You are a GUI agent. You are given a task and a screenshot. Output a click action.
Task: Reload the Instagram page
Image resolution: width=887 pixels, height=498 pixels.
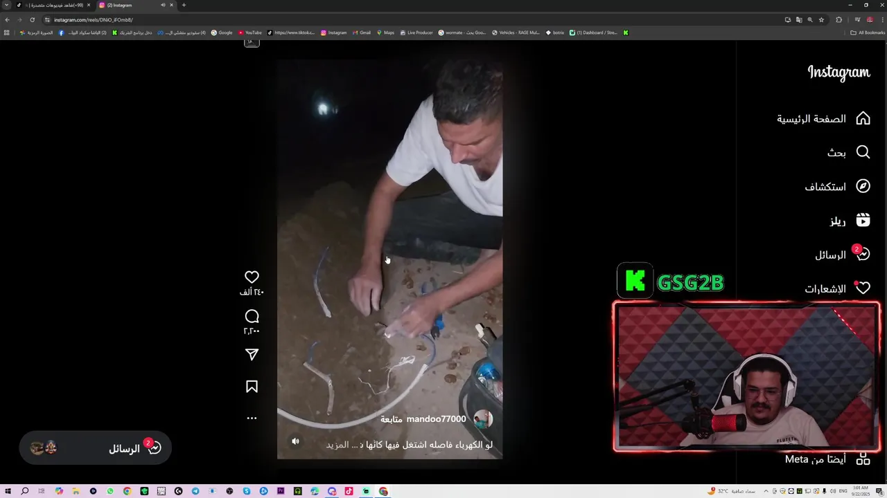32,19
